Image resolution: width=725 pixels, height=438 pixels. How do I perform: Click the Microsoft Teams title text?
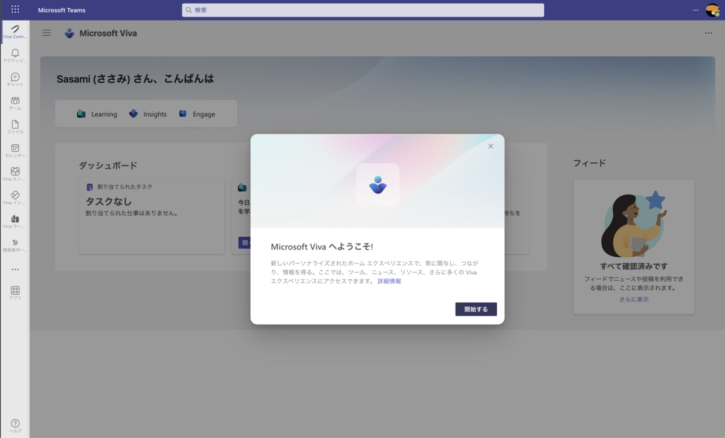(x=62, y=10)
